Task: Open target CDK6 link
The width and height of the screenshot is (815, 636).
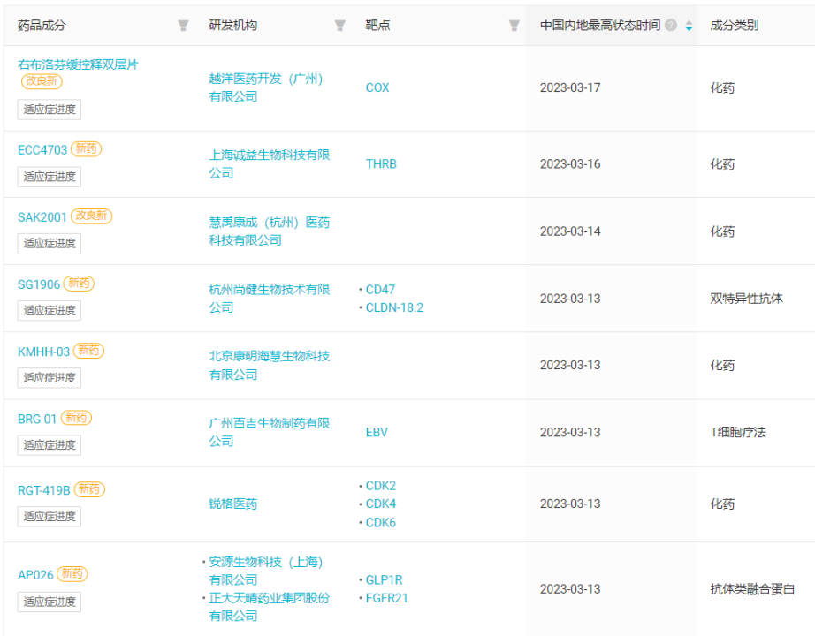Action: pyautogui.click(x=381, y=522)
